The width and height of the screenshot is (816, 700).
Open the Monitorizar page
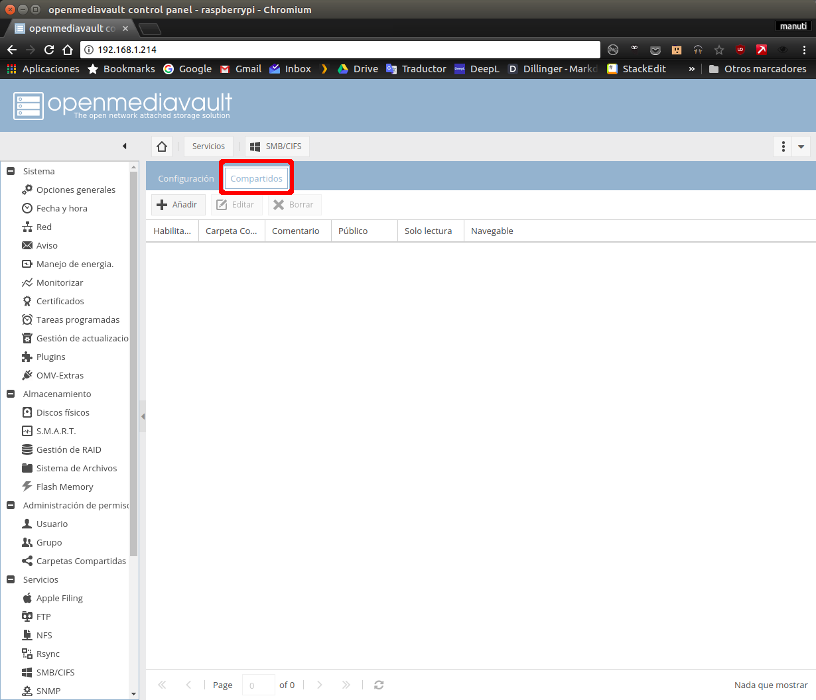(60, 282)
